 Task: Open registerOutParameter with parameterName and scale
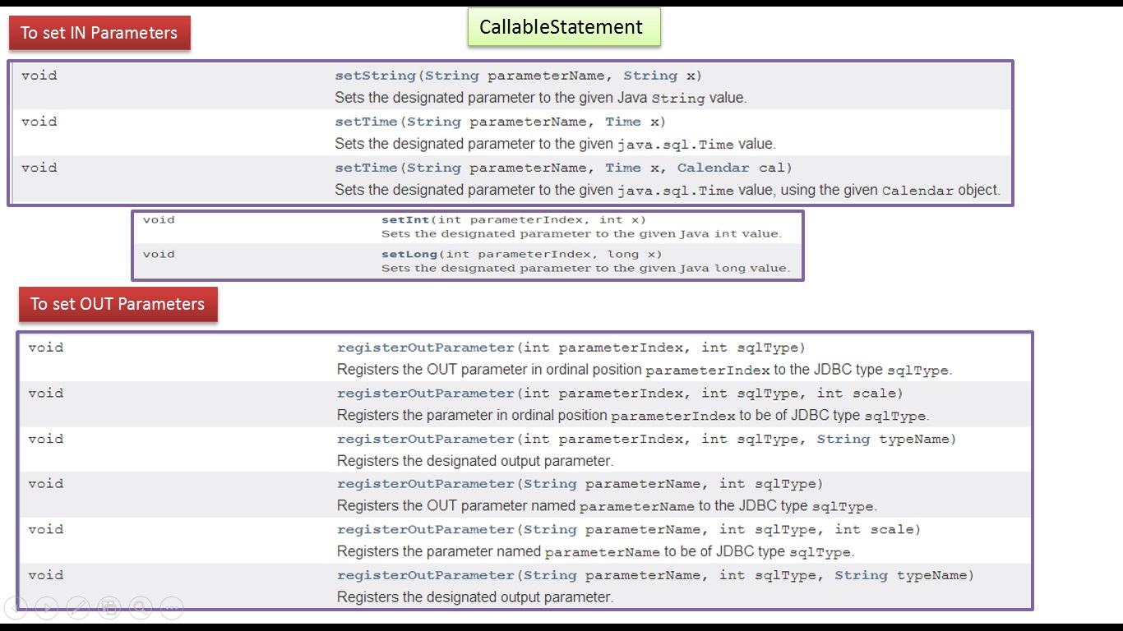click(x=426, y=530)
